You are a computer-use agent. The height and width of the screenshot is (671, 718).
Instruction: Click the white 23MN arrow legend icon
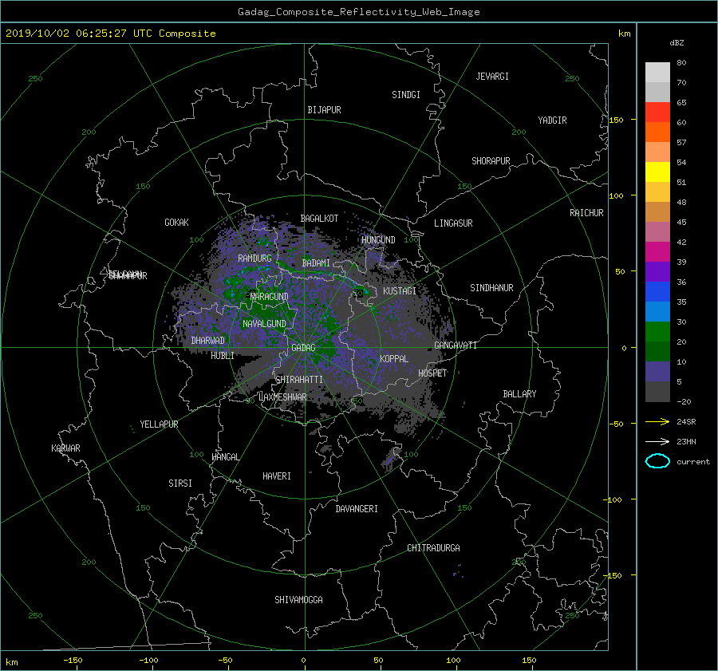point(657,441)
